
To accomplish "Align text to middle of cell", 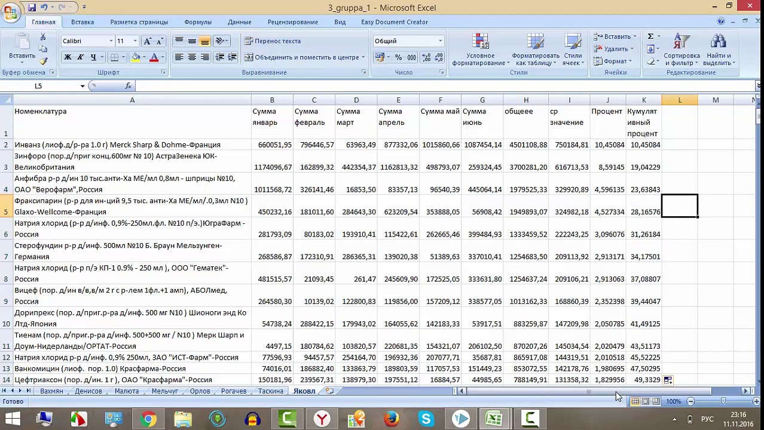I will 192,41.
